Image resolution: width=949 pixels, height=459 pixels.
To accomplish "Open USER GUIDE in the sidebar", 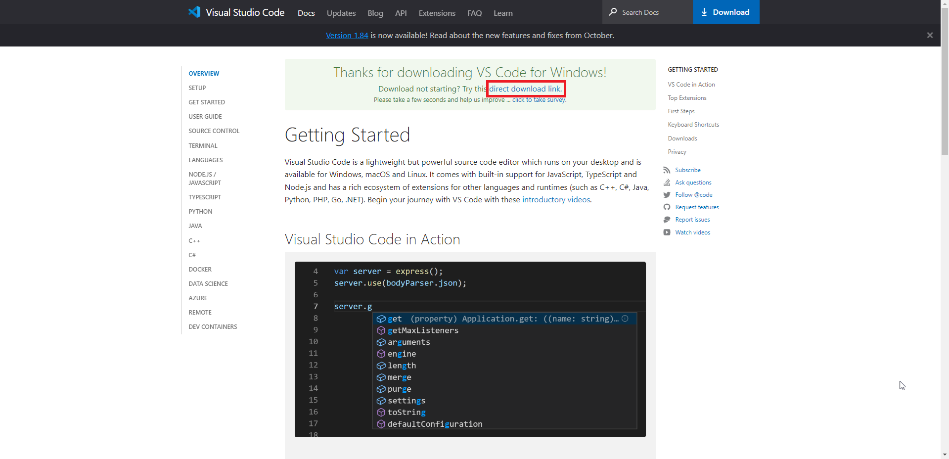I will 205,117.
